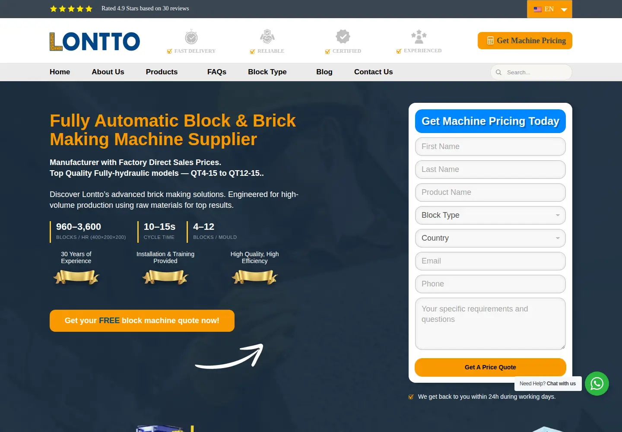Click the Certified badge icon

(x=343, y=37)
